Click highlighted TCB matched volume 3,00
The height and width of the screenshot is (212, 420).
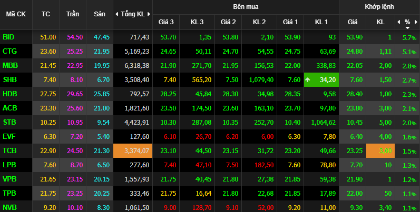[x=380, y=151]
